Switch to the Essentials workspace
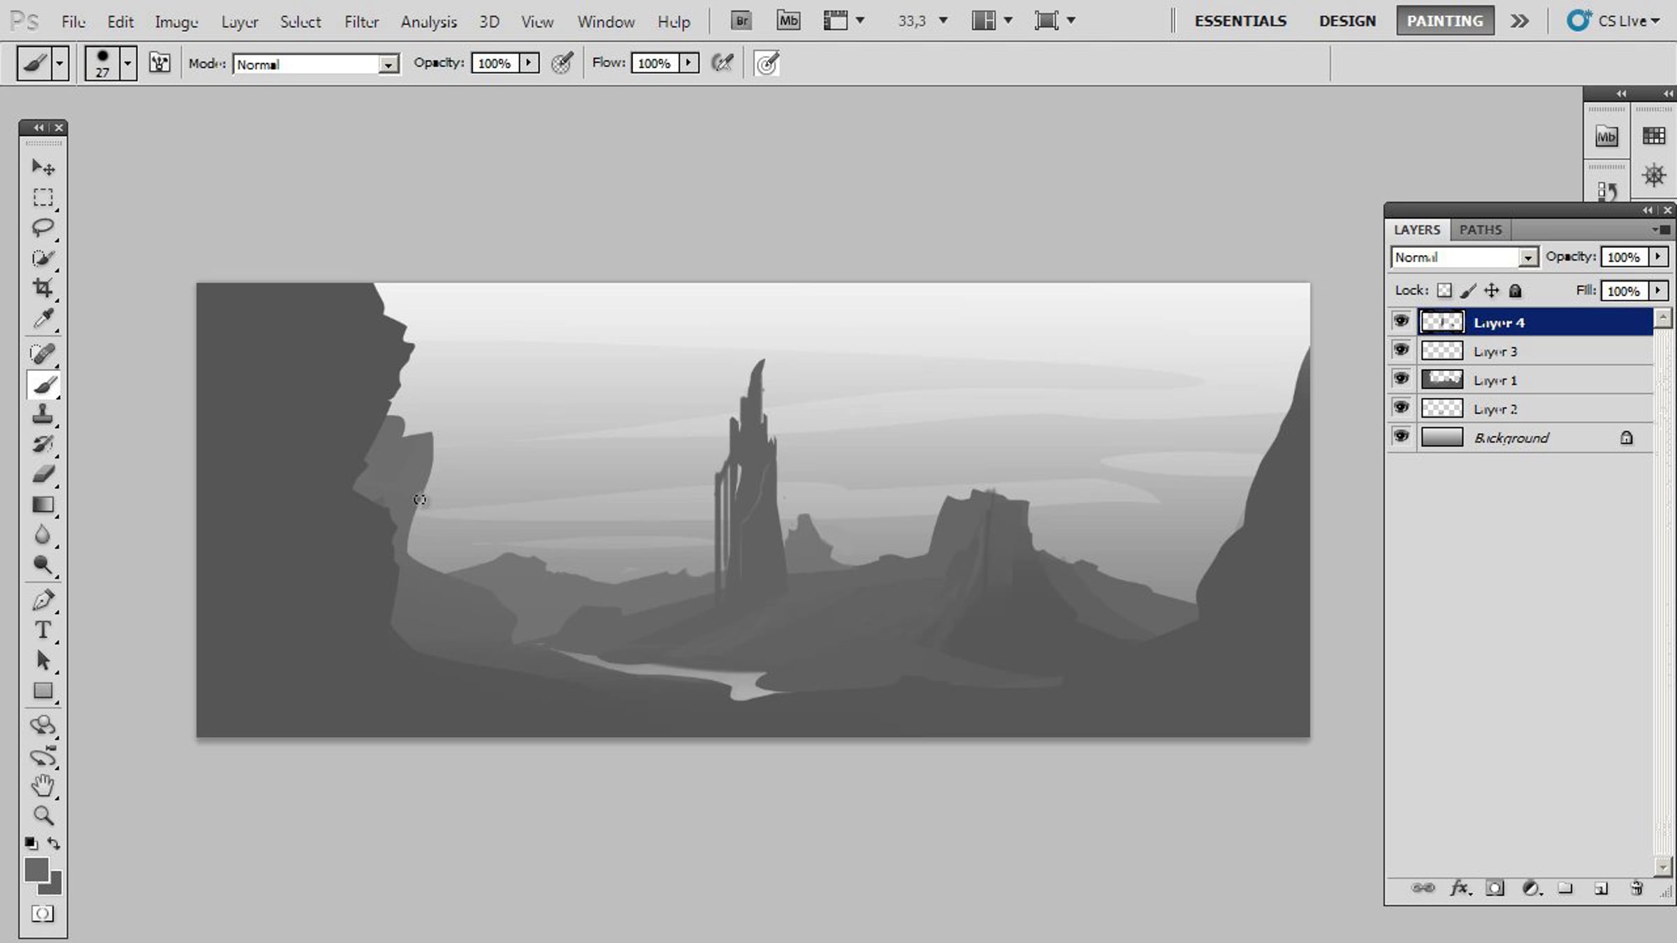1677x943 pixels. (1240, 21)
